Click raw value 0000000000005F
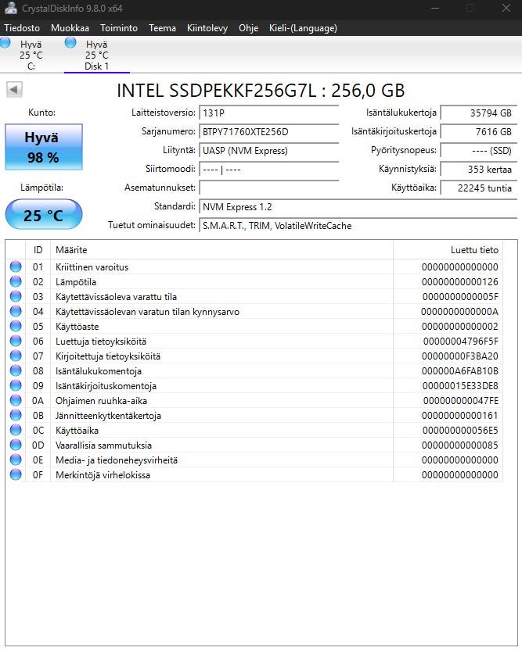This screenshot has height=651, width=522. coord(460,297)
